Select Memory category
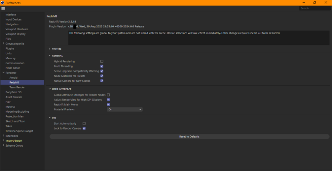 tap(10, 58)
